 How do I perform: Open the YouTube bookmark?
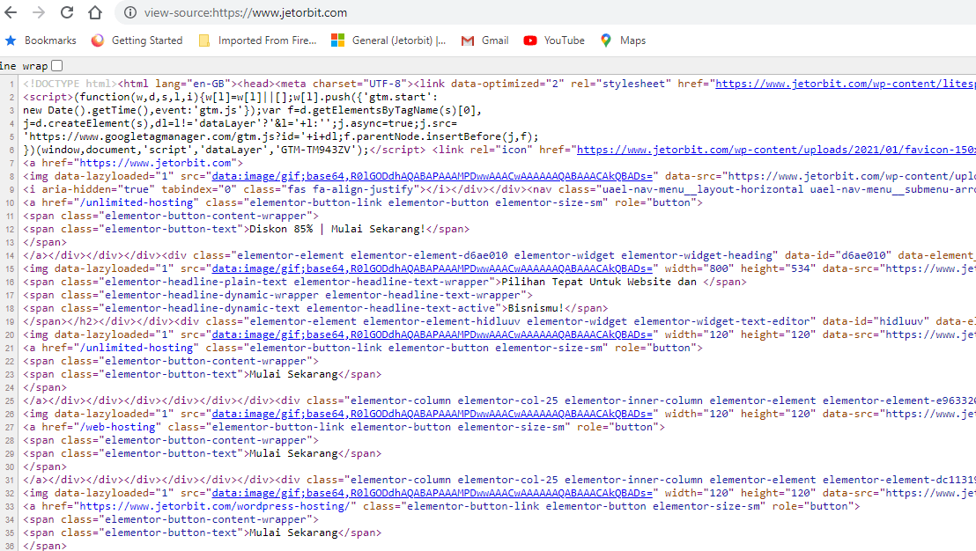pos(554,40)
